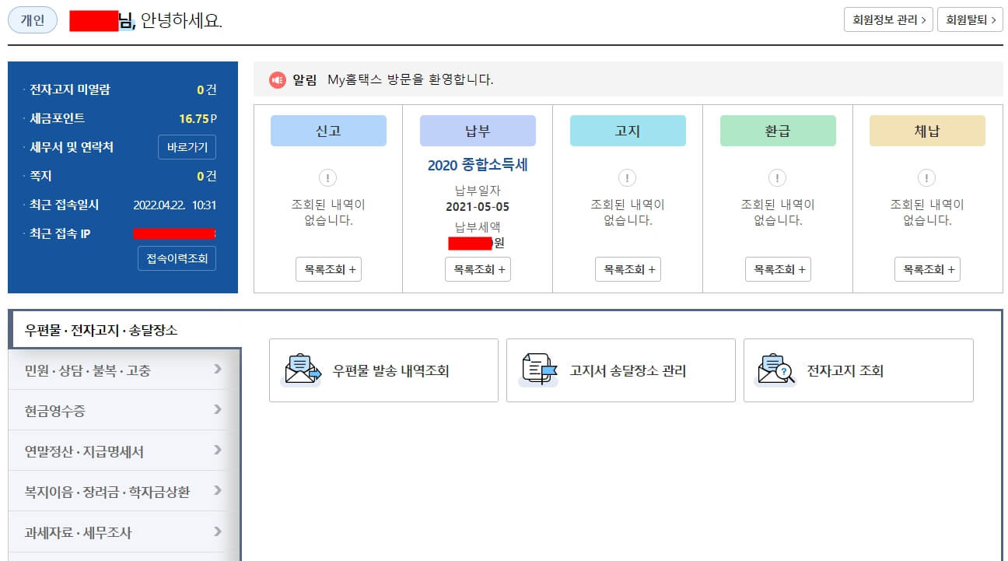Select the 납부 category tab

(x=477, y=130)
